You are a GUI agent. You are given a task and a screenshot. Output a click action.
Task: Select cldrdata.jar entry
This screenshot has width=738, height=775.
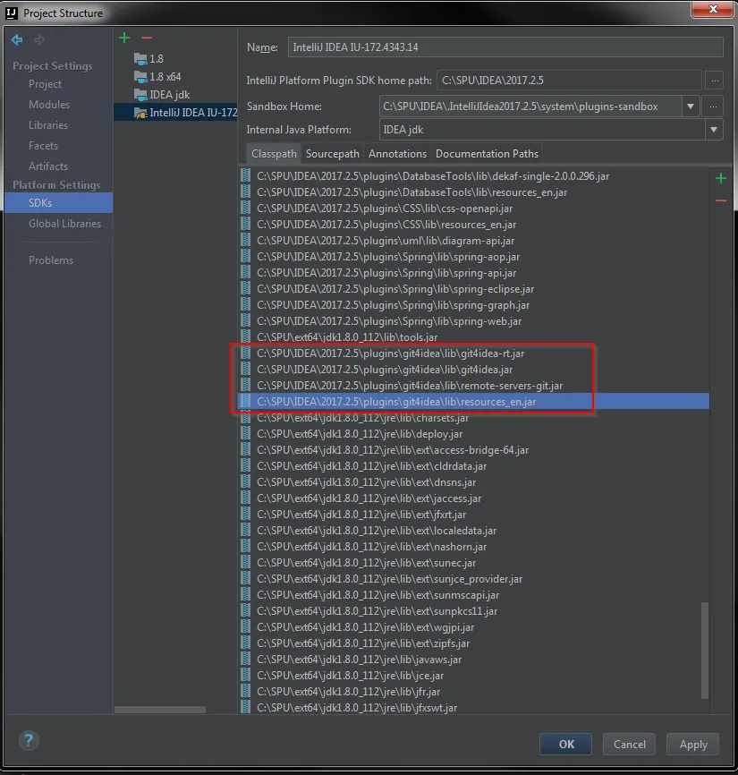pyautogui.click(x=474, y=466)
